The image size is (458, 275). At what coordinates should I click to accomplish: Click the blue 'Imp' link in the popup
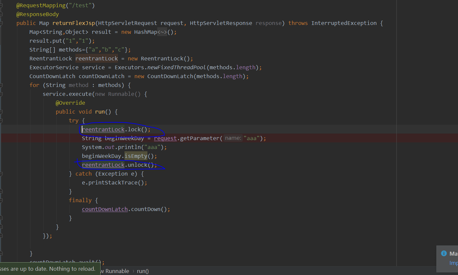coord(453,263)
